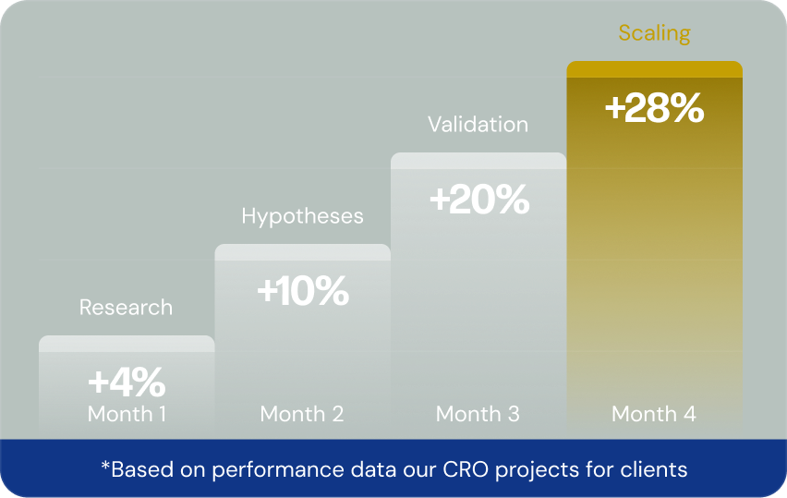Viewport: 787px width, 498px height.
Task: Click the Validation stage label
Action: pyautogui.click(x=478, y=125)
